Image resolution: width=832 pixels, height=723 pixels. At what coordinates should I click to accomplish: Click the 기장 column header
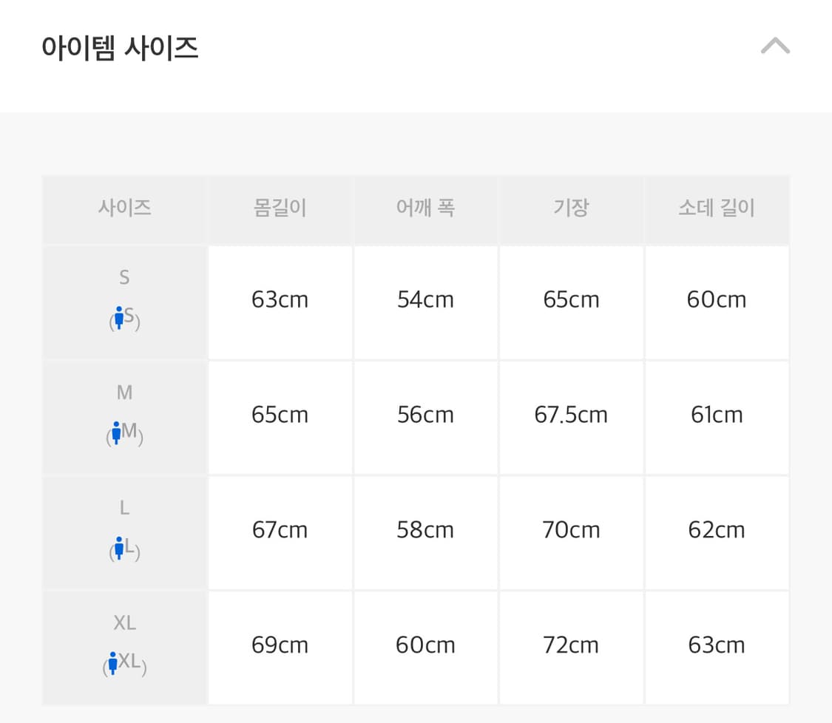coord(571,208)
